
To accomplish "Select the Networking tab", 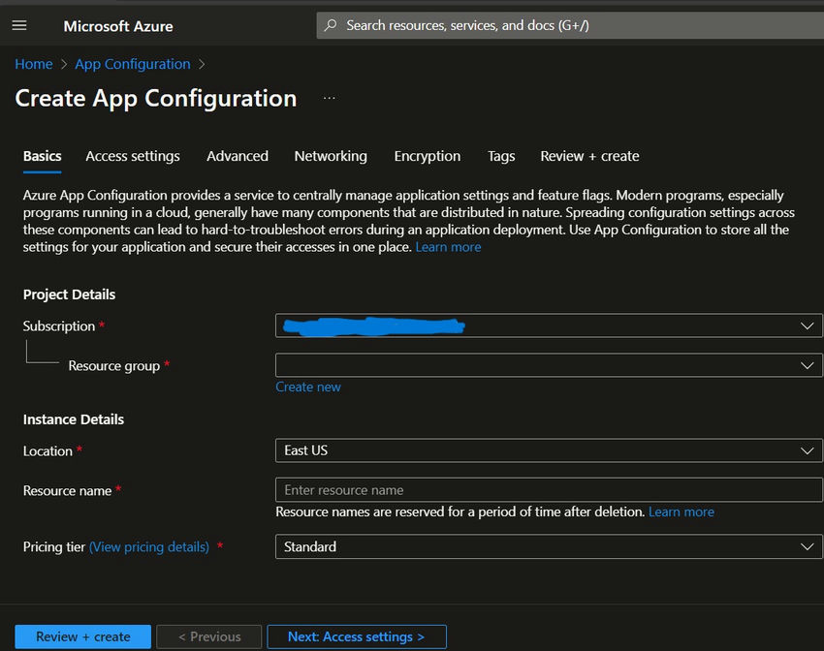I will 331,156.
